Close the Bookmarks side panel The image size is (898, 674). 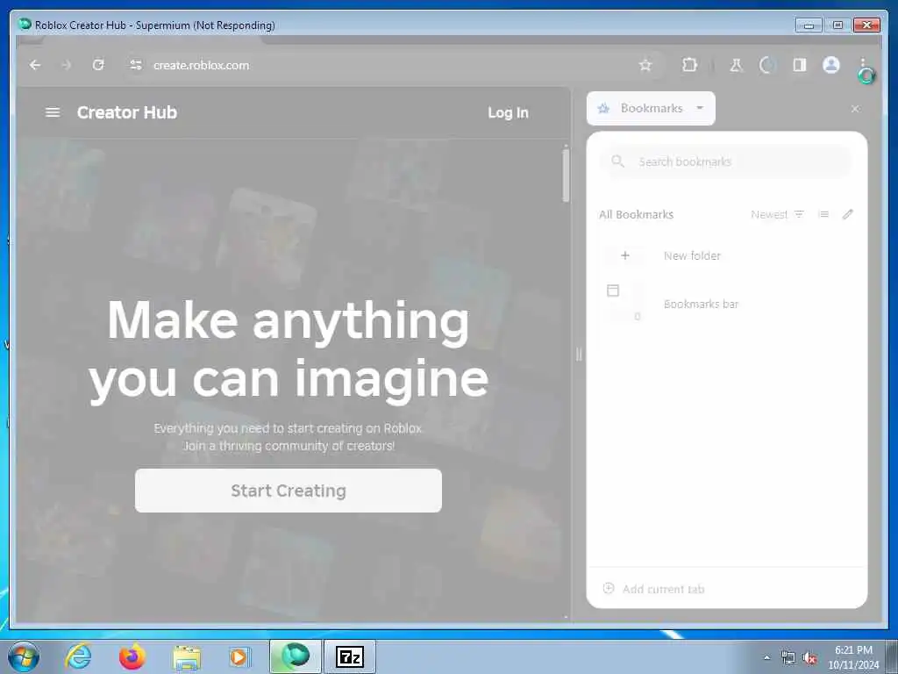[855, 108]
